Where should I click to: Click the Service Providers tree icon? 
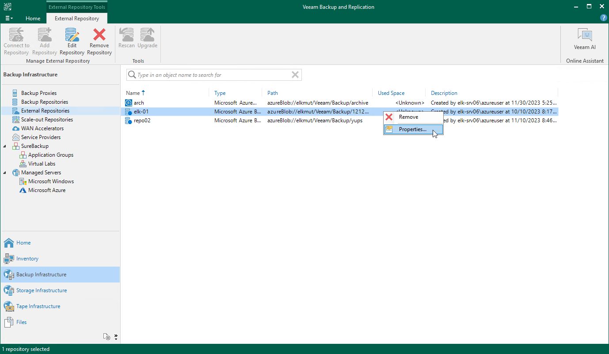point(15,137)
